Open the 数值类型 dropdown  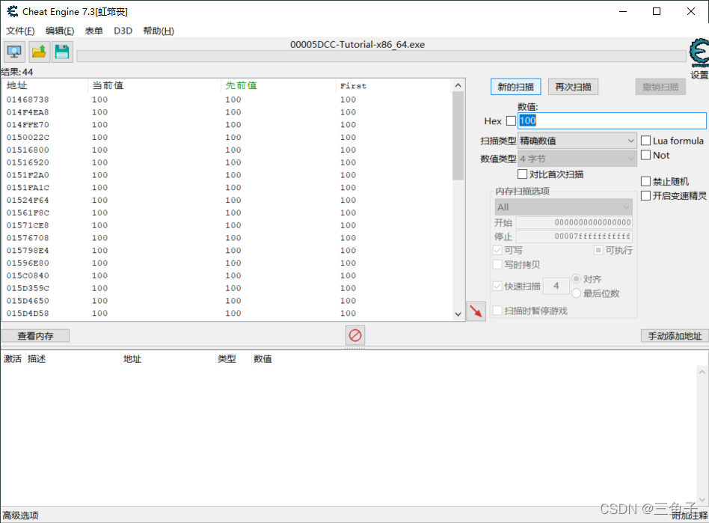point(577,159)
